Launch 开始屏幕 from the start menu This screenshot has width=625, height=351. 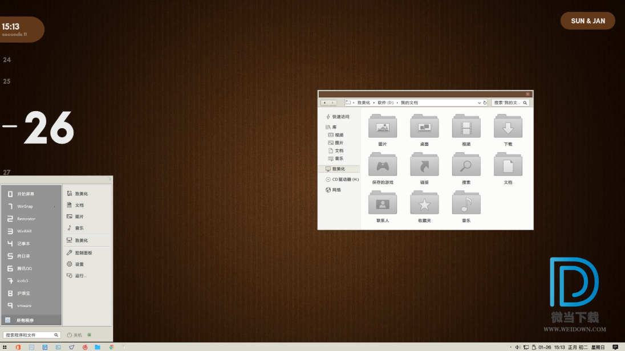(31, 194)
